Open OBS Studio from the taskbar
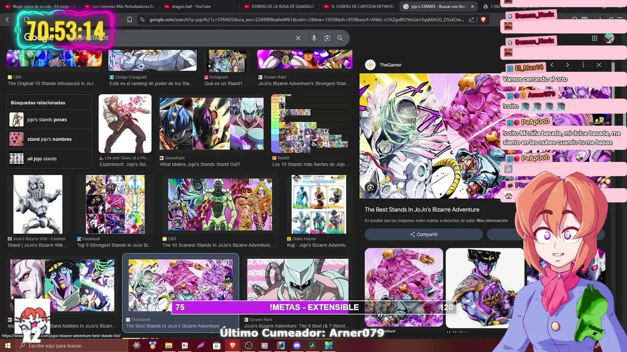Viewport: 627px width, 352px height. pyautogui.click(x=248, y=346)
